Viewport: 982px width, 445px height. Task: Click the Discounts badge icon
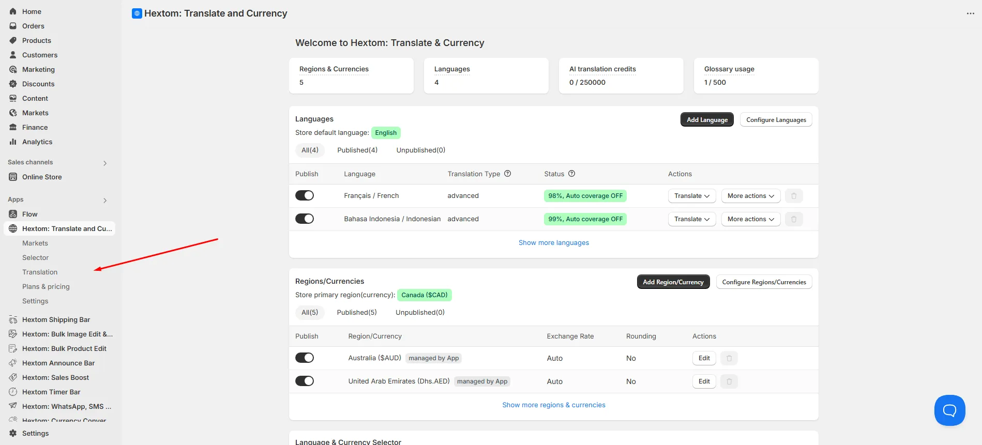click(x=13, y=84)
